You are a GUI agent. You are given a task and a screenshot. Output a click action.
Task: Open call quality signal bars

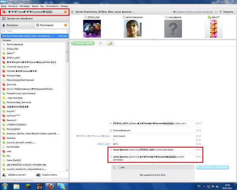click(x=110, y=43)
